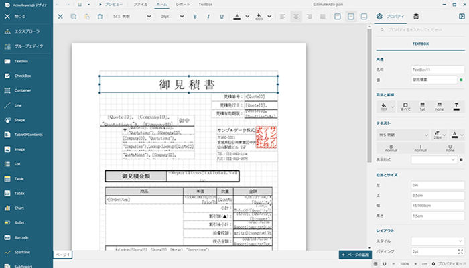Click the toolbar background fill color swatch

[x=259, y=17]
